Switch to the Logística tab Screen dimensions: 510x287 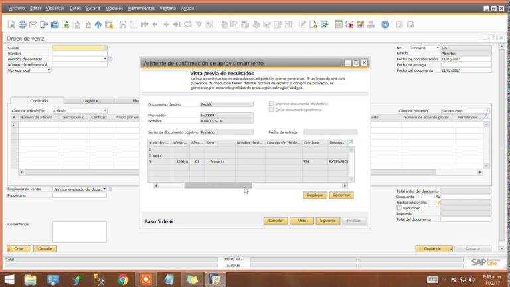[90, 101]
